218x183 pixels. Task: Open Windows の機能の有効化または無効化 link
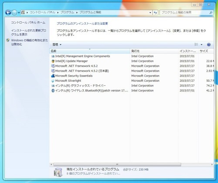(29, 42)
